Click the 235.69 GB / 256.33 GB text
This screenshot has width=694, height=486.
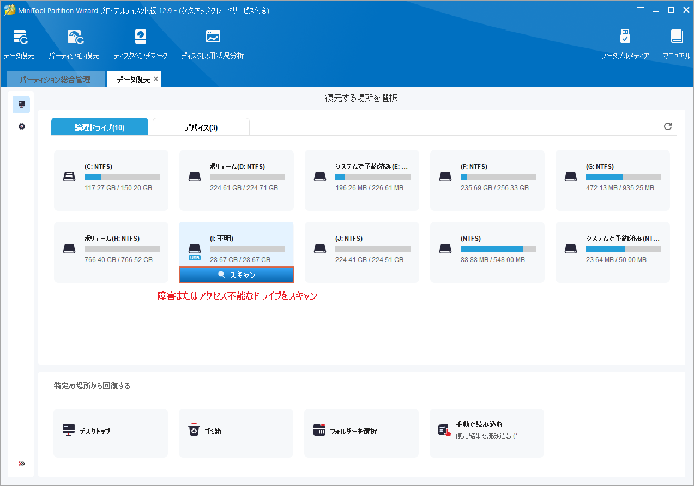tap(494, 188)
